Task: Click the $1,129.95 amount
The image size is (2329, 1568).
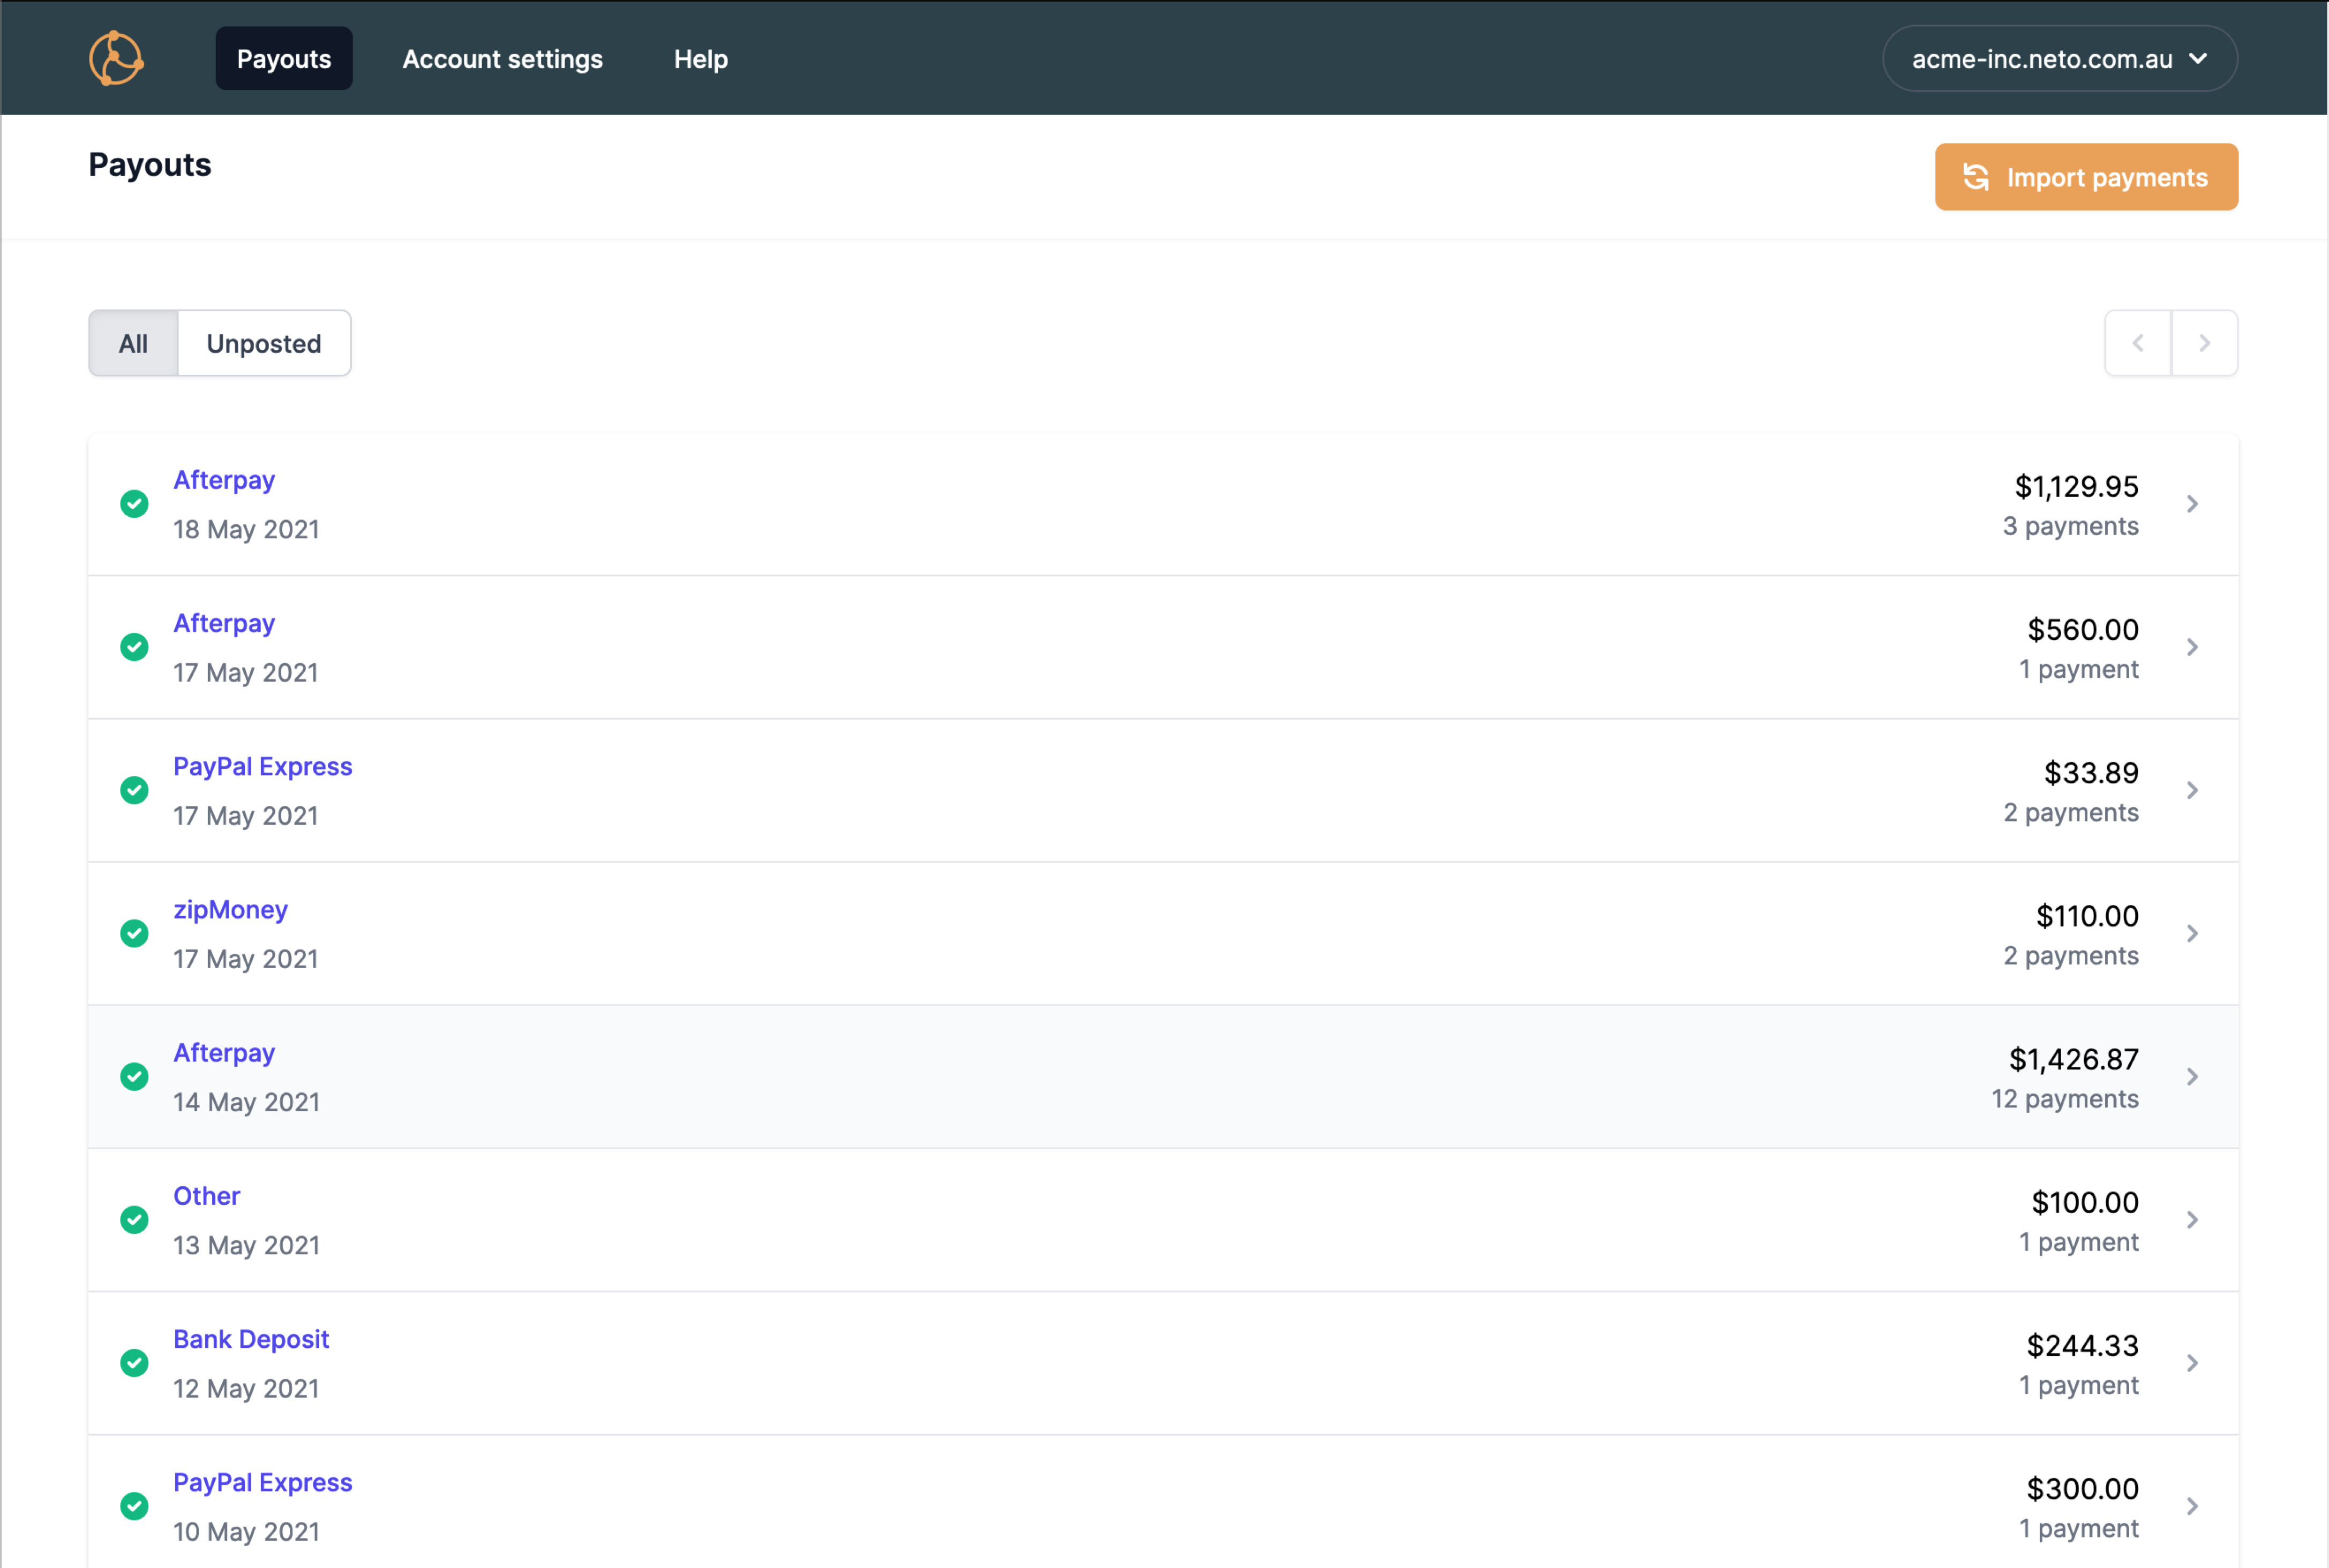Action: point(2076,486)
